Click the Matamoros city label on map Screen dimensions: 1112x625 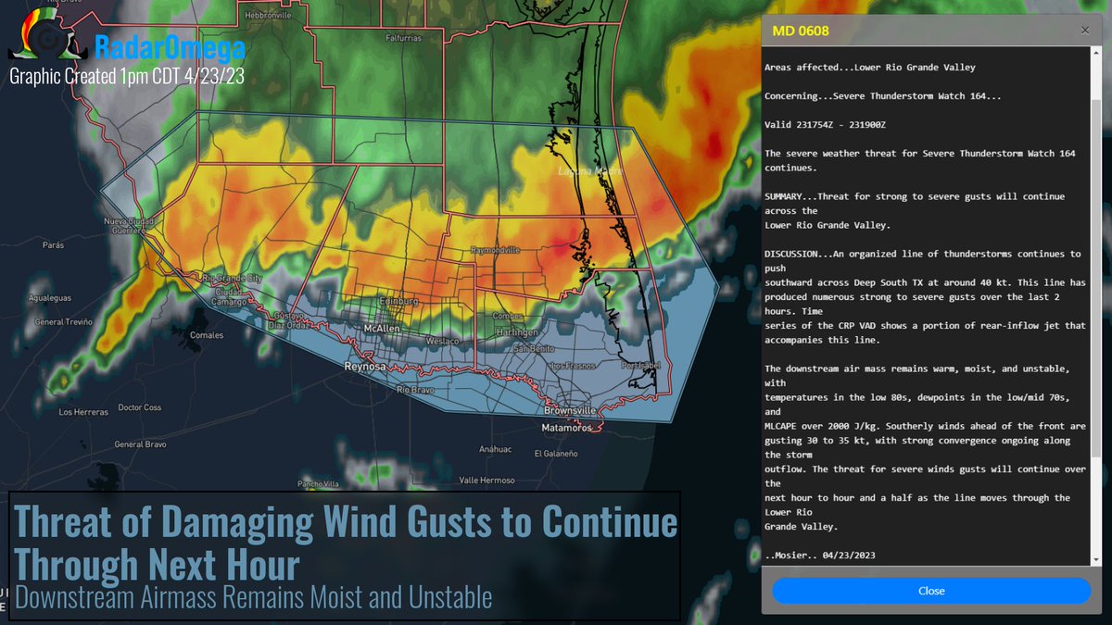[x=566, y=428]
